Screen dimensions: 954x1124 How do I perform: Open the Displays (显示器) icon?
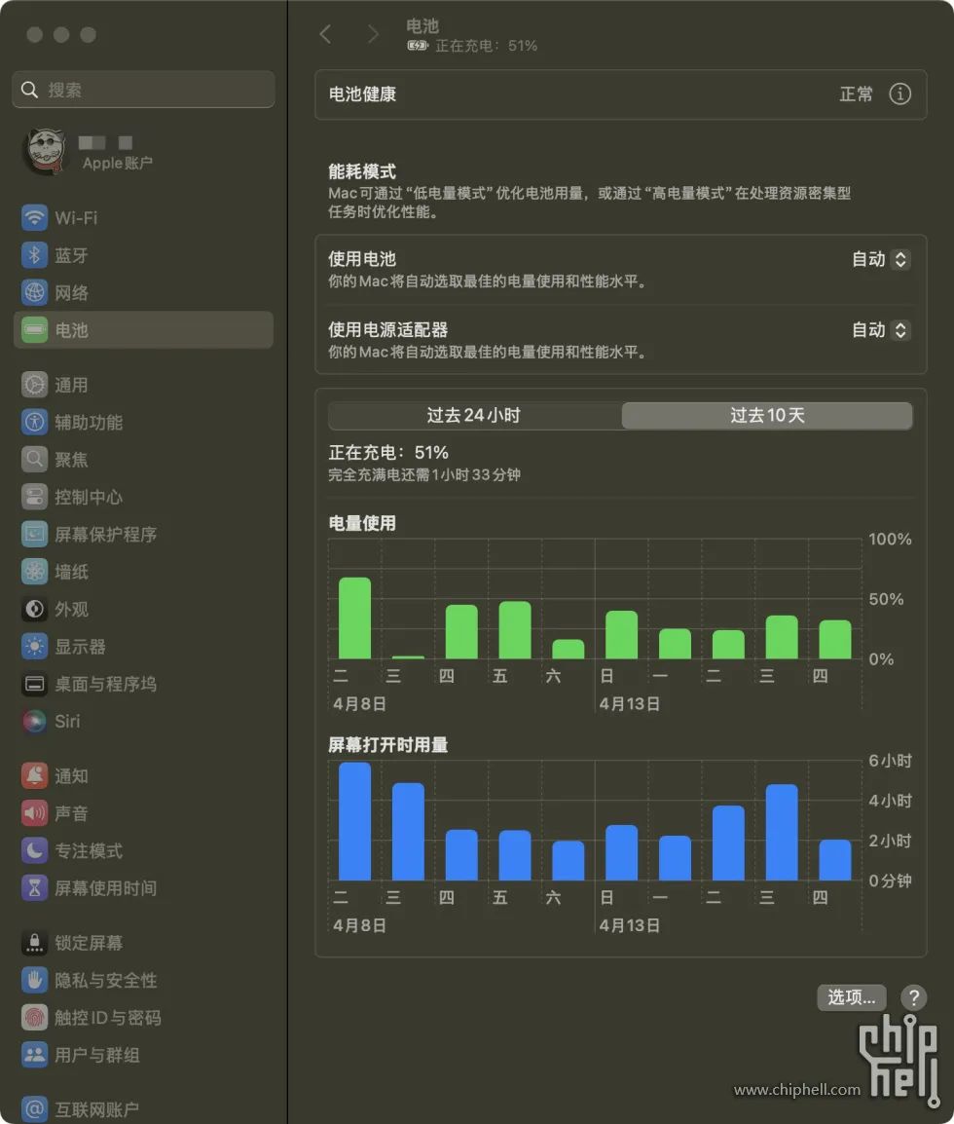pos(34,647)
